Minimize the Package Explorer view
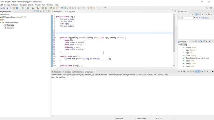 pyautogui.click(x=46, y=11)
